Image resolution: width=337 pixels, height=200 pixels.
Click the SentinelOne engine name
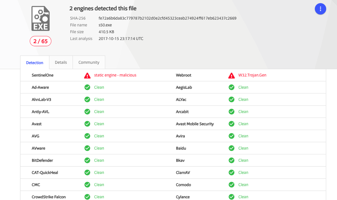[x=43, y=75]
